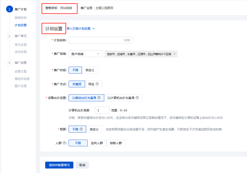Click step 1 circle for 推广计划
This screenshot has width=247, height=173.
pos(10,9)
